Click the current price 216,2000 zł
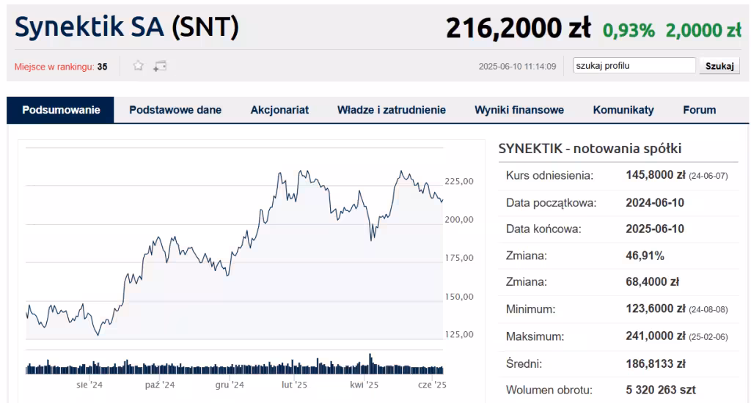Screen dimensions: 751x403 519,28
